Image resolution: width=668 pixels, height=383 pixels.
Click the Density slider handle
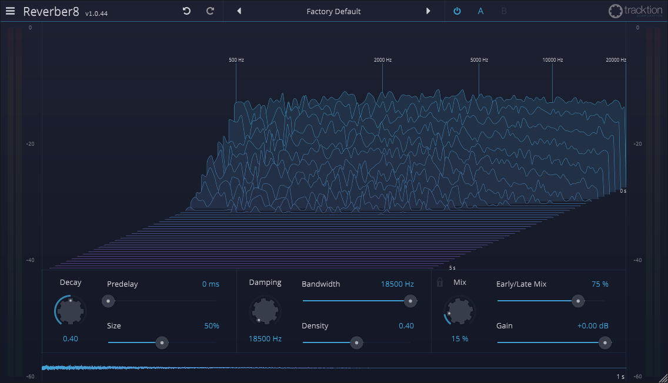tap(356, 343)
